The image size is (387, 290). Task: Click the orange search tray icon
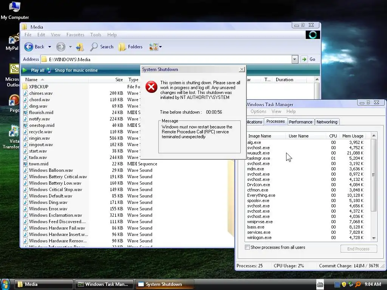pos(358,284)
